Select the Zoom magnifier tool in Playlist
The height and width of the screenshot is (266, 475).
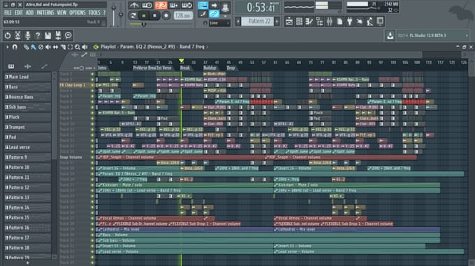click(78, 47)
